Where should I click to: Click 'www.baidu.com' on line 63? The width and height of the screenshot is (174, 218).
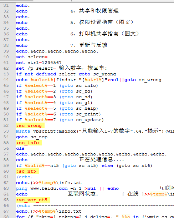click(x=49, y=189)
